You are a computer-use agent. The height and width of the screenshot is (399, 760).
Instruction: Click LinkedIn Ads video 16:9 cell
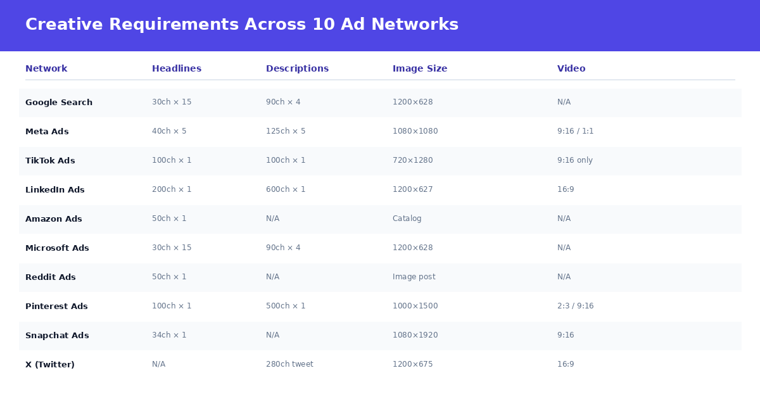click(566, 189)
